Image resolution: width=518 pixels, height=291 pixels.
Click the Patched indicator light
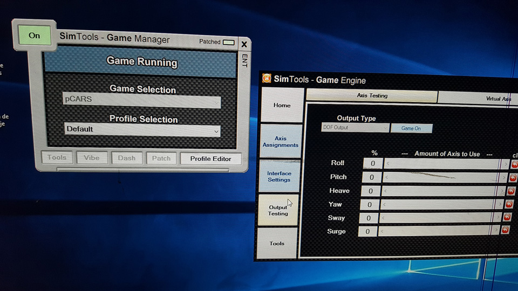tap(229, 42)
